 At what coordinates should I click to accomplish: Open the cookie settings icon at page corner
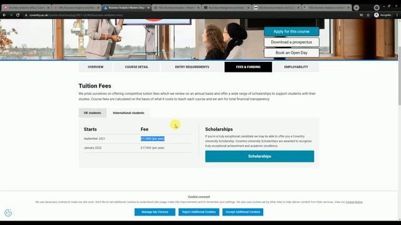pos(8,212)
